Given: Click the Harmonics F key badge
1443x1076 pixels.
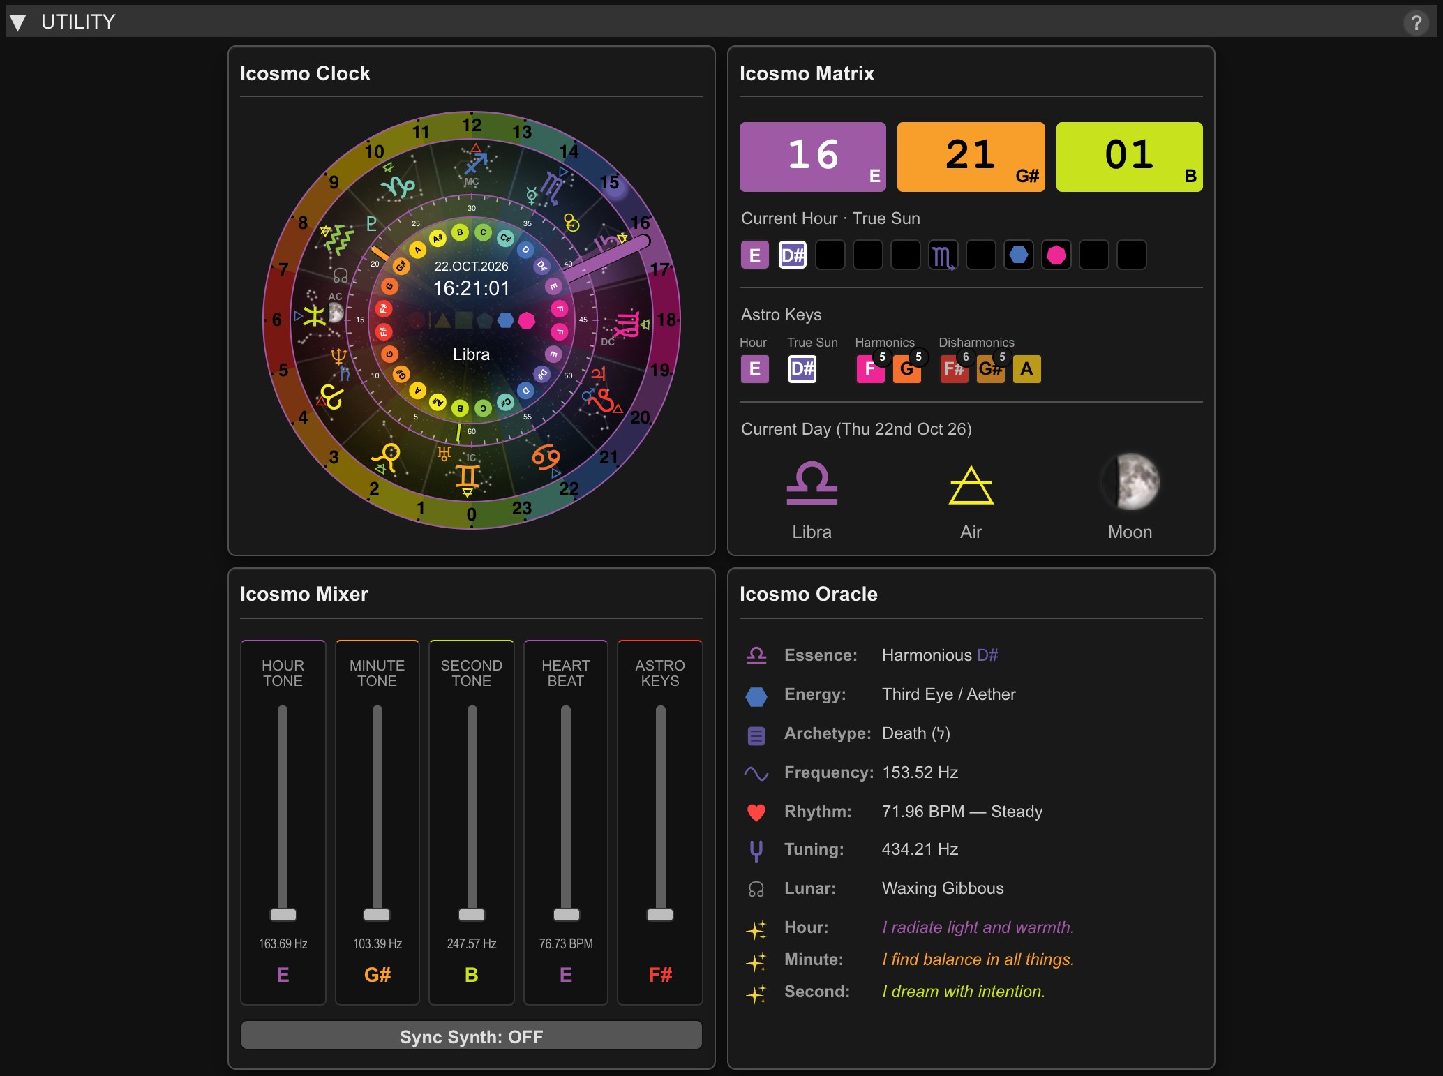Looking at the screenshot, I should (870, 369).
